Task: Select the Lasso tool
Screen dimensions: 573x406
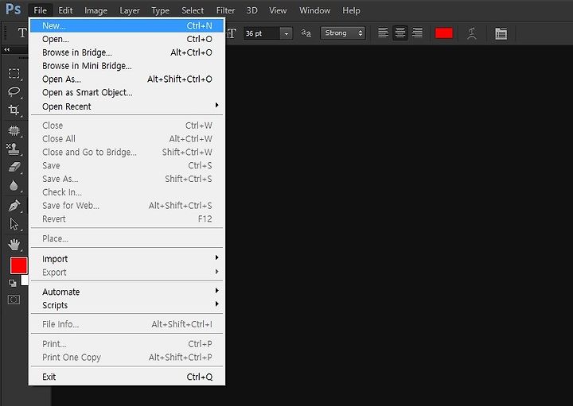Action: tap(14, 91)
